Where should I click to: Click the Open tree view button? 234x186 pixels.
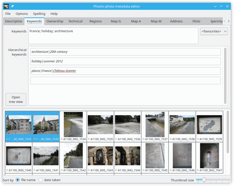16,99
